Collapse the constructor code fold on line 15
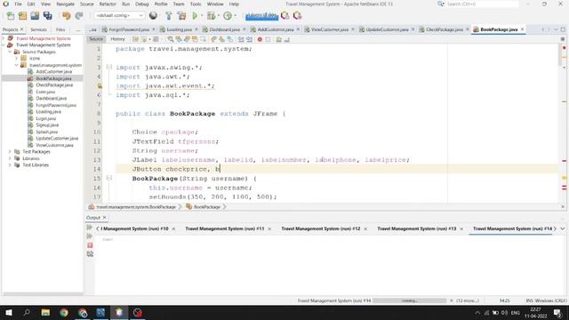This screenshot has width=569, height=320. pos(108,178)
